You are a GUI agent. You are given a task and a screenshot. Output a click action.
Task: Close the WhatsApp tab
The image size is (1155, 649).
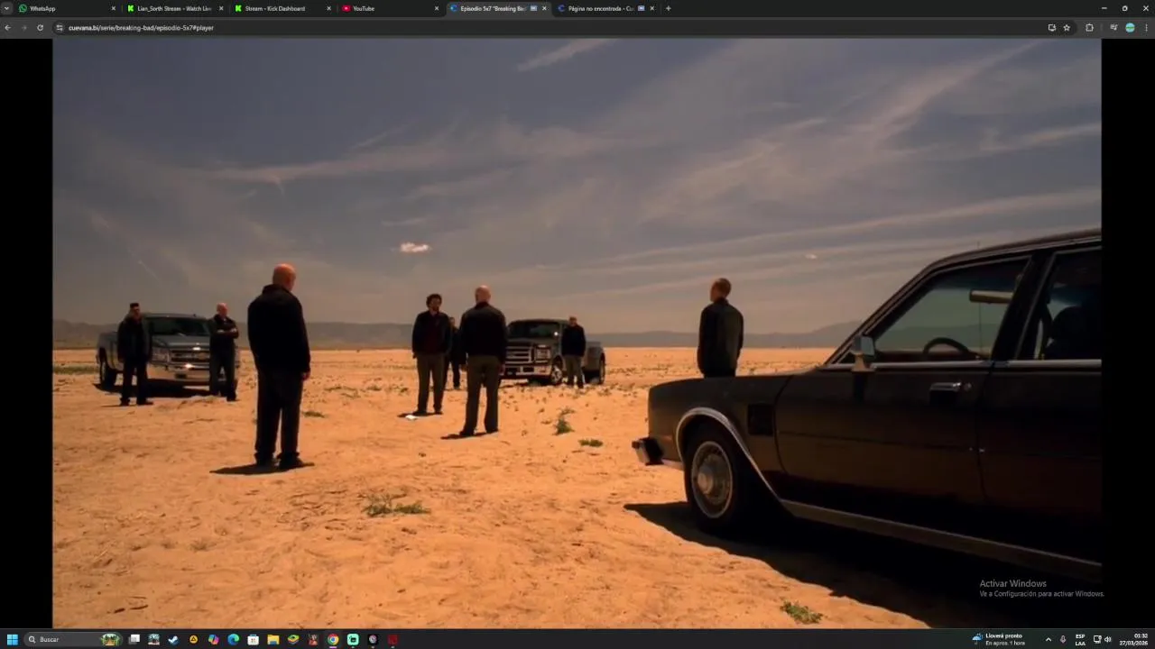click(114, 8)
